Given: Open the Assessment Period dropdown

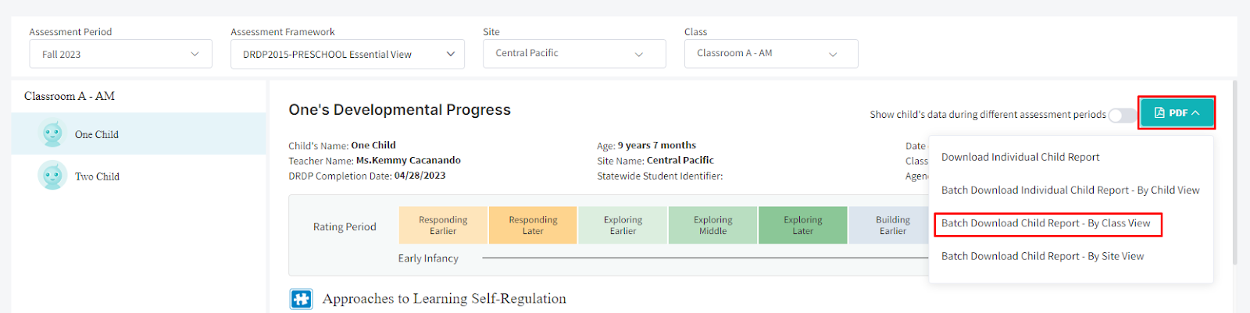Looking at the screenshot, I should click(x=121, y=54).
